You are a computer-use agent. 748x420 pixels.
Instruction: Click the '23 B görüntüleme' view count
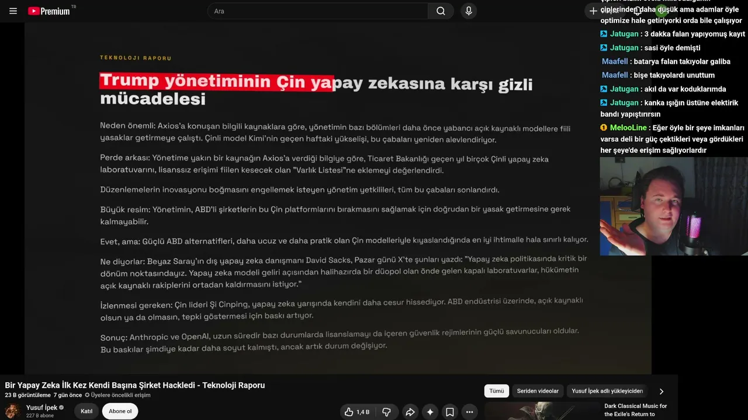pos(27,395)
